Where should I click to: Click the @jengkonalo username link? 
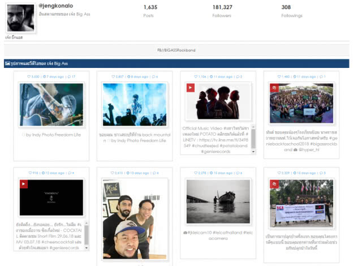point(55,6)
